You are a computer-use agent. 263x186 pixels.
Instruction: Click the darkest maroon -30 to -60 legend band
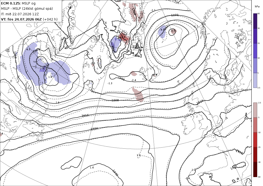click(x=255, y=169)
